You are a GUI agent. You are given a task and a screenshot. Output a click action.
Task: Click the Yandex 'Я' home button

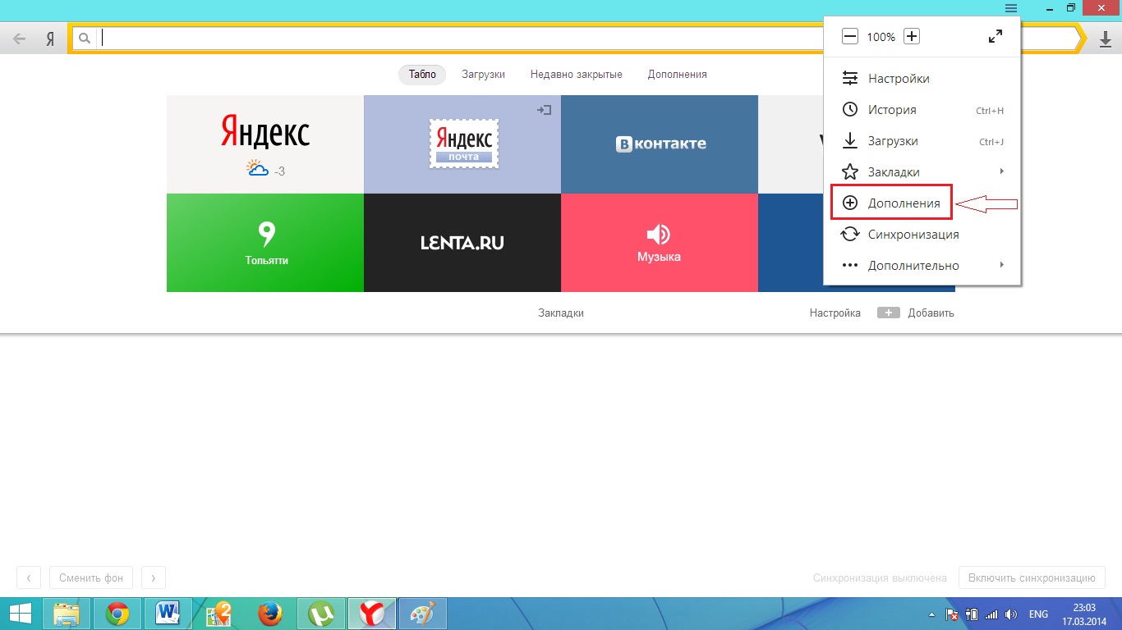(x=50, y=39)
